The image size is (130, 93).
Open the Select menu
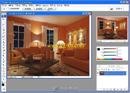click(x=31, y=5)
